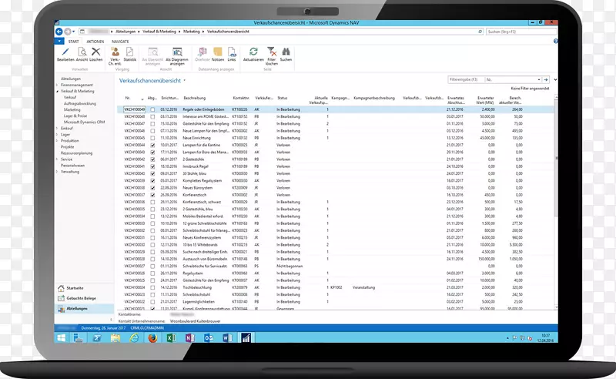Open the Notizen sticky note icon
Viewport: 616px width, 379px height.
[x=218, y=52]
